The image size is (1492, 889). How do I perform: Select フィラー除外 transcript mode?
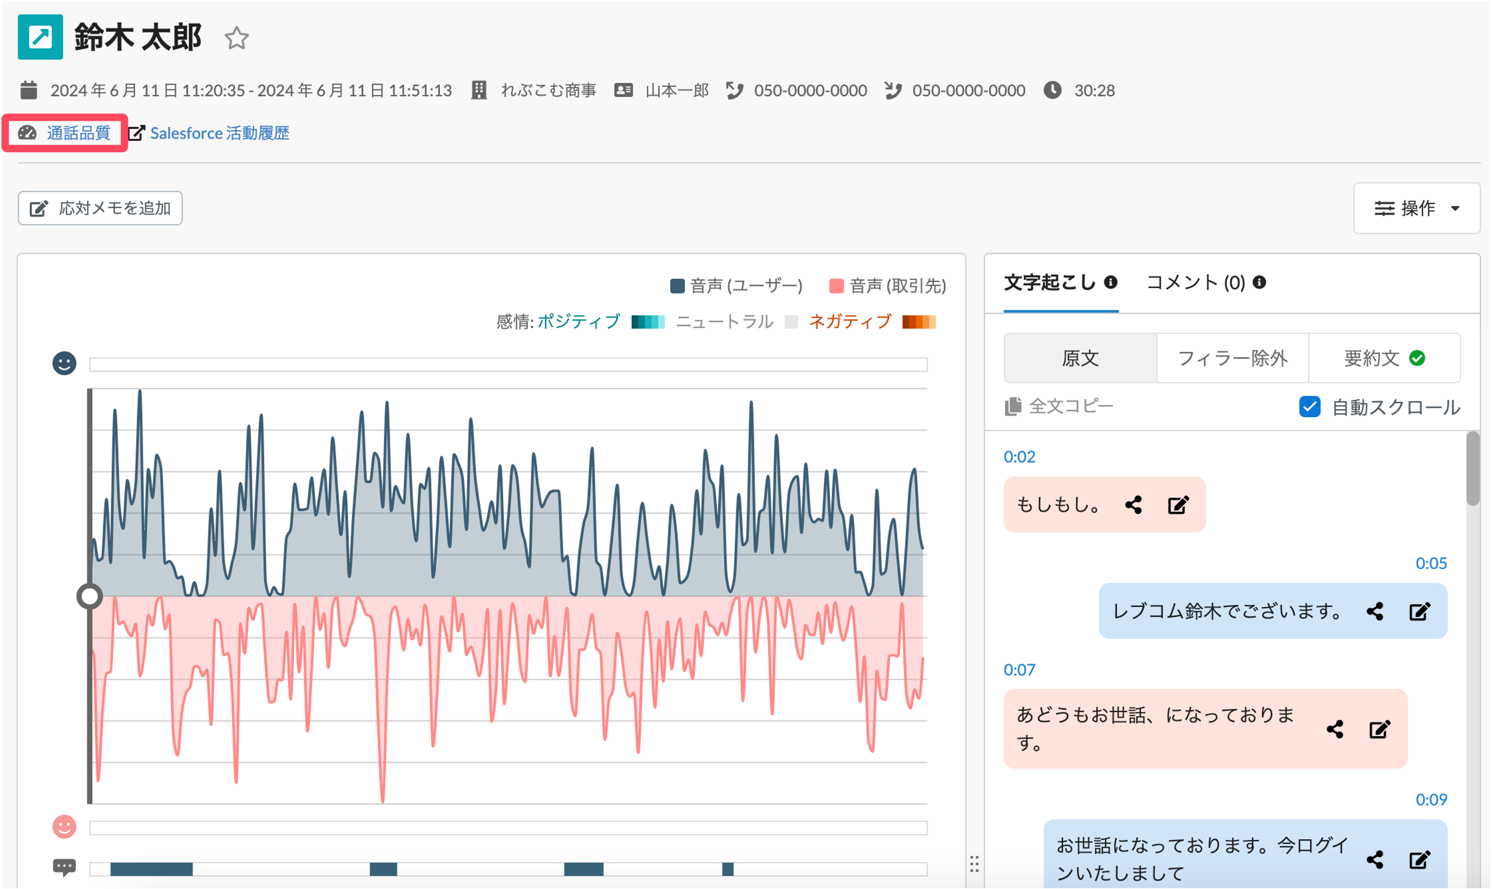point(1233,358)
